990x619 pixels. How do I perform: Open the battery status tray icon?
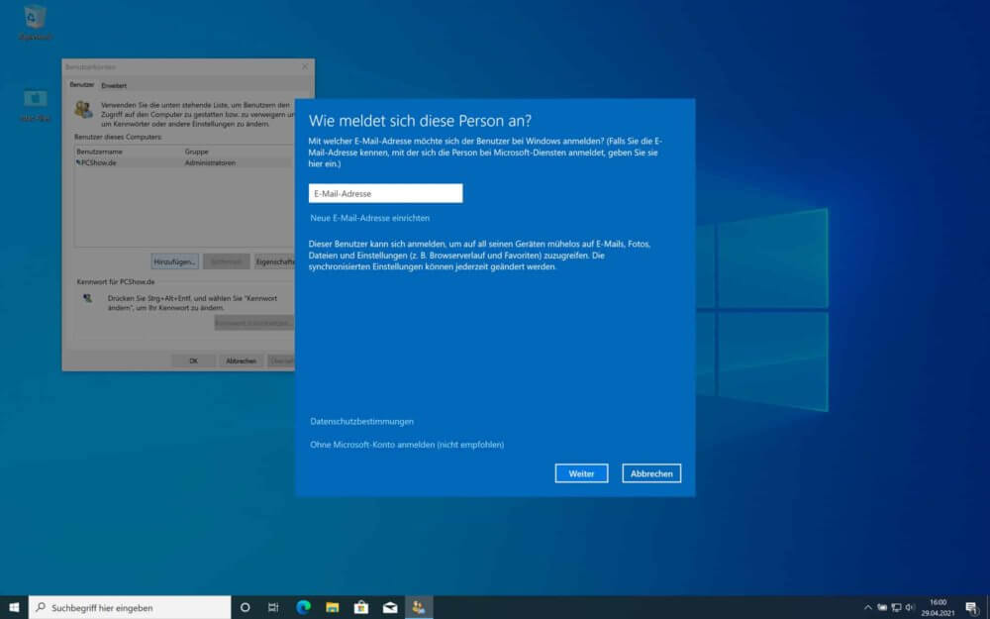pos(882,608)
